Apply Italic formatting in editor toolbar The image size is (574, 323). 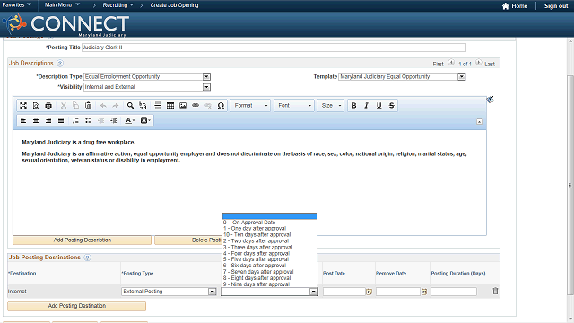(x=366, y=106)
